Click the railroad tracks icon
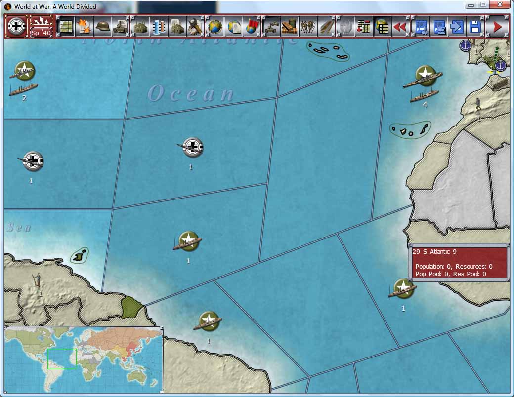The height and width of the screenshot is (397, 514). click(x=327, y=27)
